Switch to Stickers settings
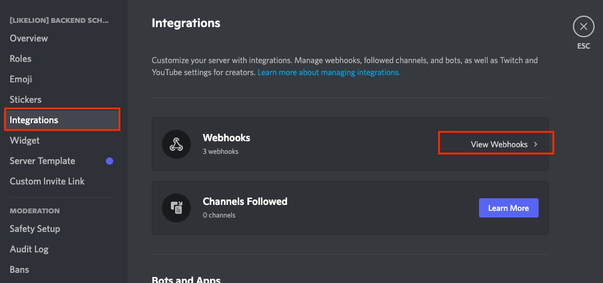Screen dimensions: 603x283 (x=25, y=100)
